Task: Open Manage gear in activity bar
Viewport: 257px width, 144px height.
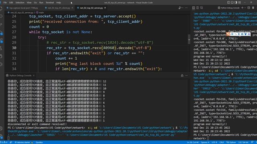Action: point(1,136)
